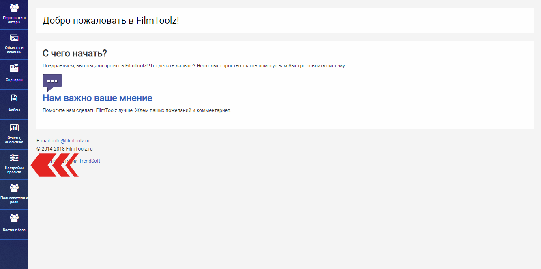Click the Объекты и локации menu label

click(x=14, y=50)
